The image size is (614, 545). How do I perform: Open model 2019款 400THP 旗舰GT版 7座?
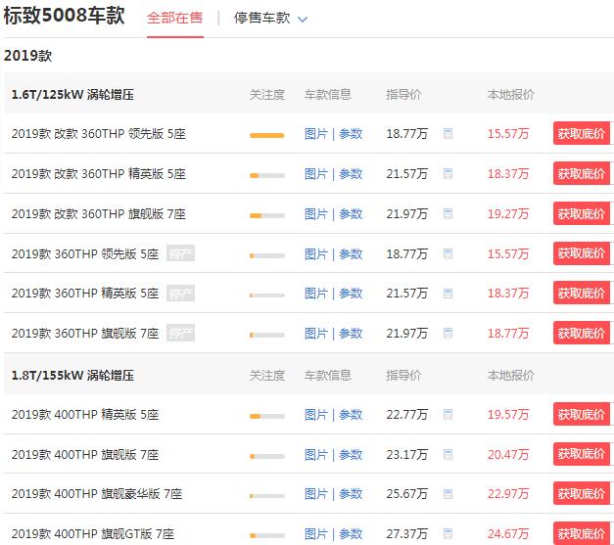click(93, 534)
